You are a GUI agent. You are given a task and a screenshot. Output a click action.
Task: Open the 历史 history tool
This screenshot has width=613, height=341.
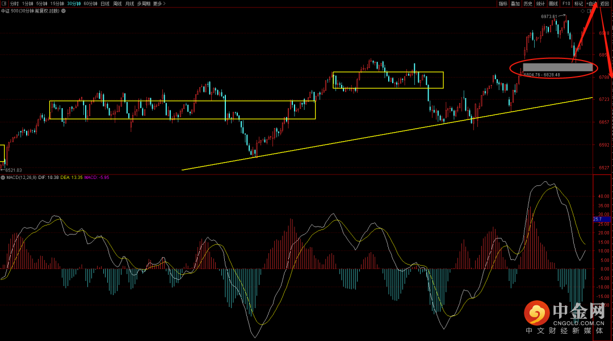click(x=528, y=3)
